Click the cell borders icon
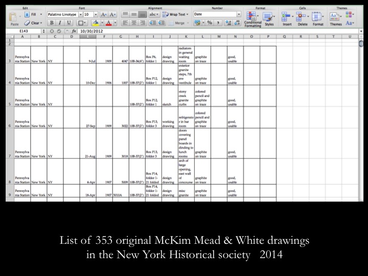This screenshot has height=276, width=368. point(81,23)
